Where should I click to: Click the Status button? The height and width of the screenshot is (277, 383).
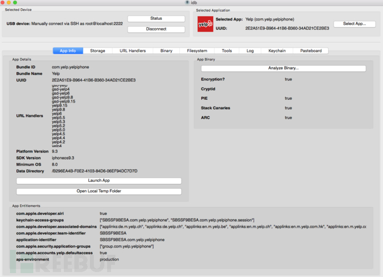156,18
